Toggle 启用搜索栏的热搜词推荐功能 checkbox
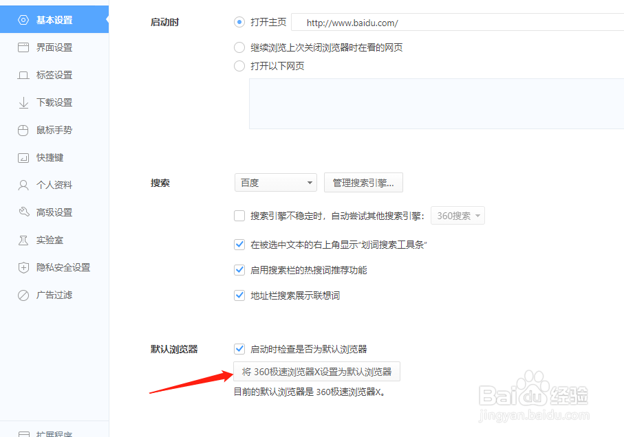 pos(239,270)
